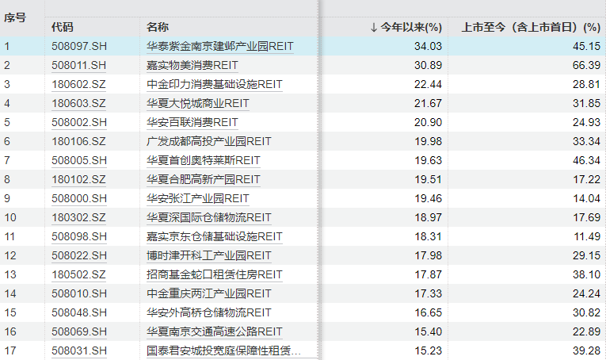Screen dimensions: 606x360
Task: Open 博时津开科工产业园REIT link
Action: [208, 255]
